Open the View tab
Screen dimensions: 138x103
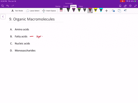[80, 6]
